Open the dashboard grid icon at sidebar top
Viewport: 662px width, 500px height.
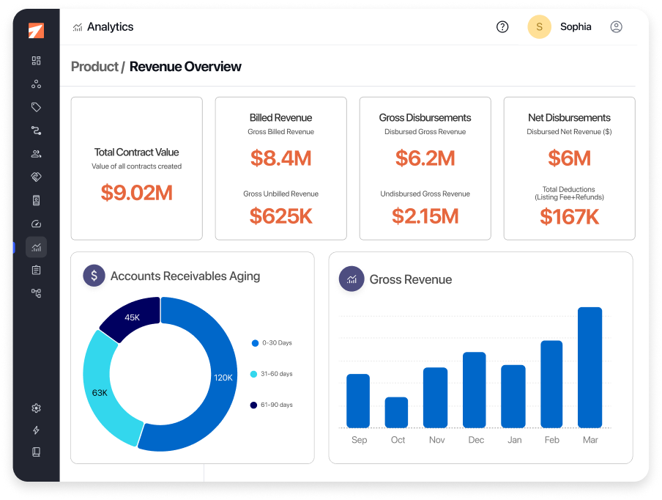coord(36,60)
